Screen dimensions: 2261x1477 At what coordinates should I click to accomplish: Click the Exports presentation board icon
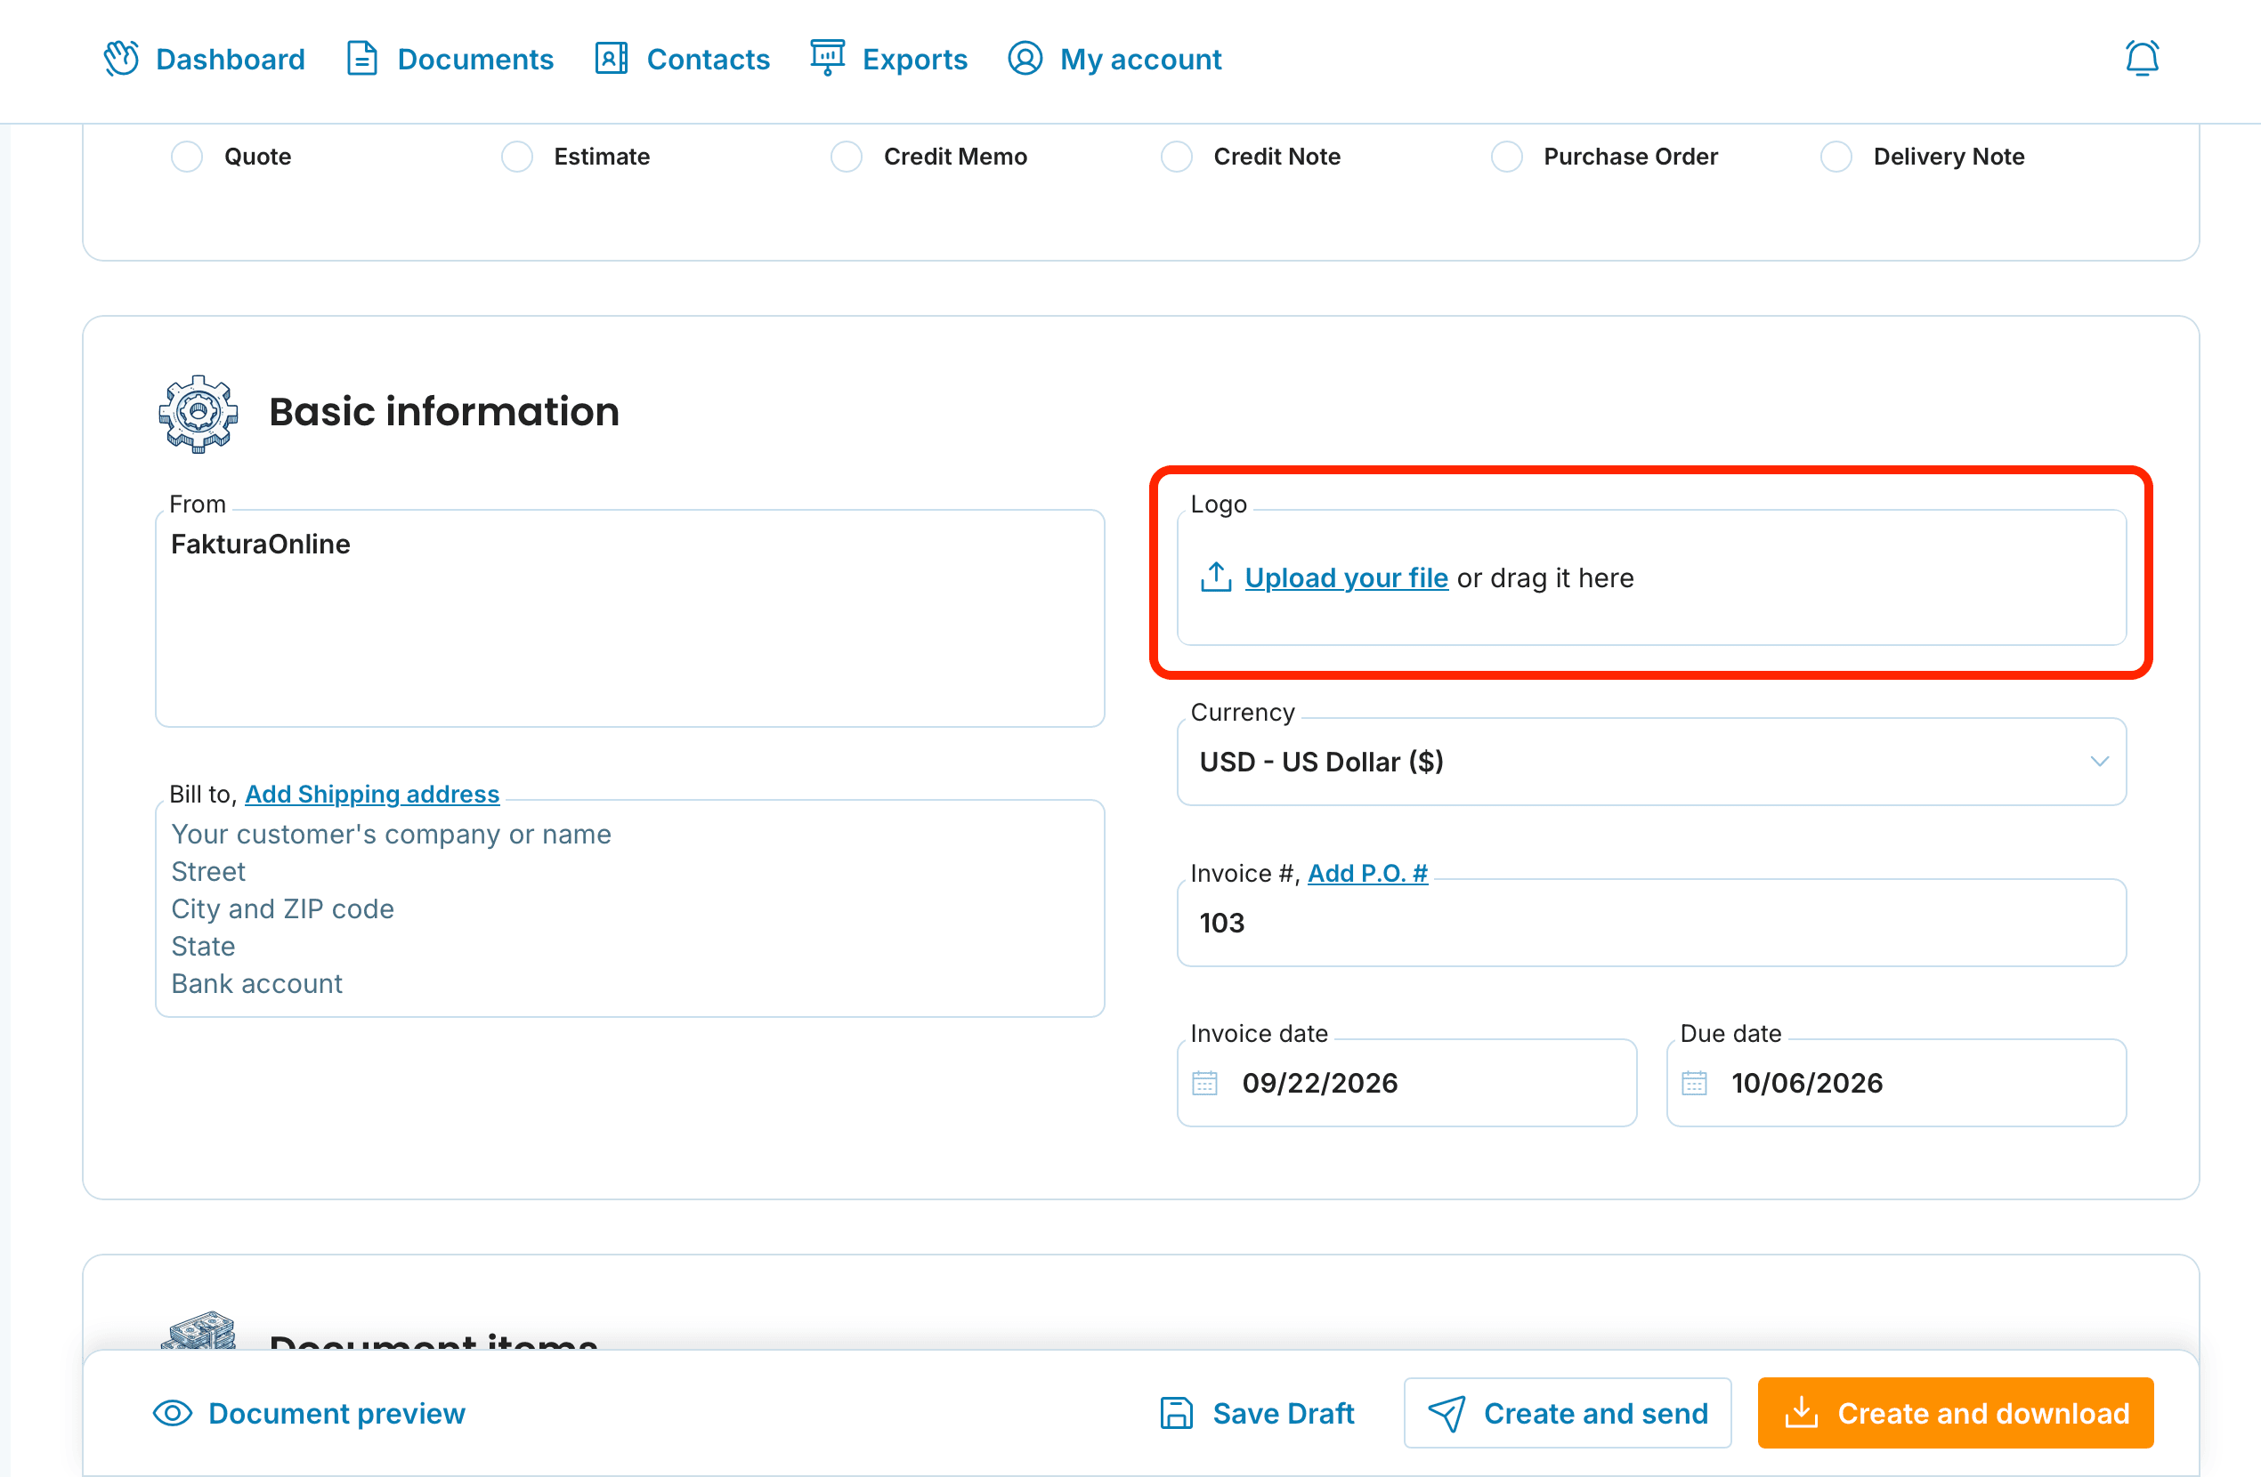(x=828, y=57)
